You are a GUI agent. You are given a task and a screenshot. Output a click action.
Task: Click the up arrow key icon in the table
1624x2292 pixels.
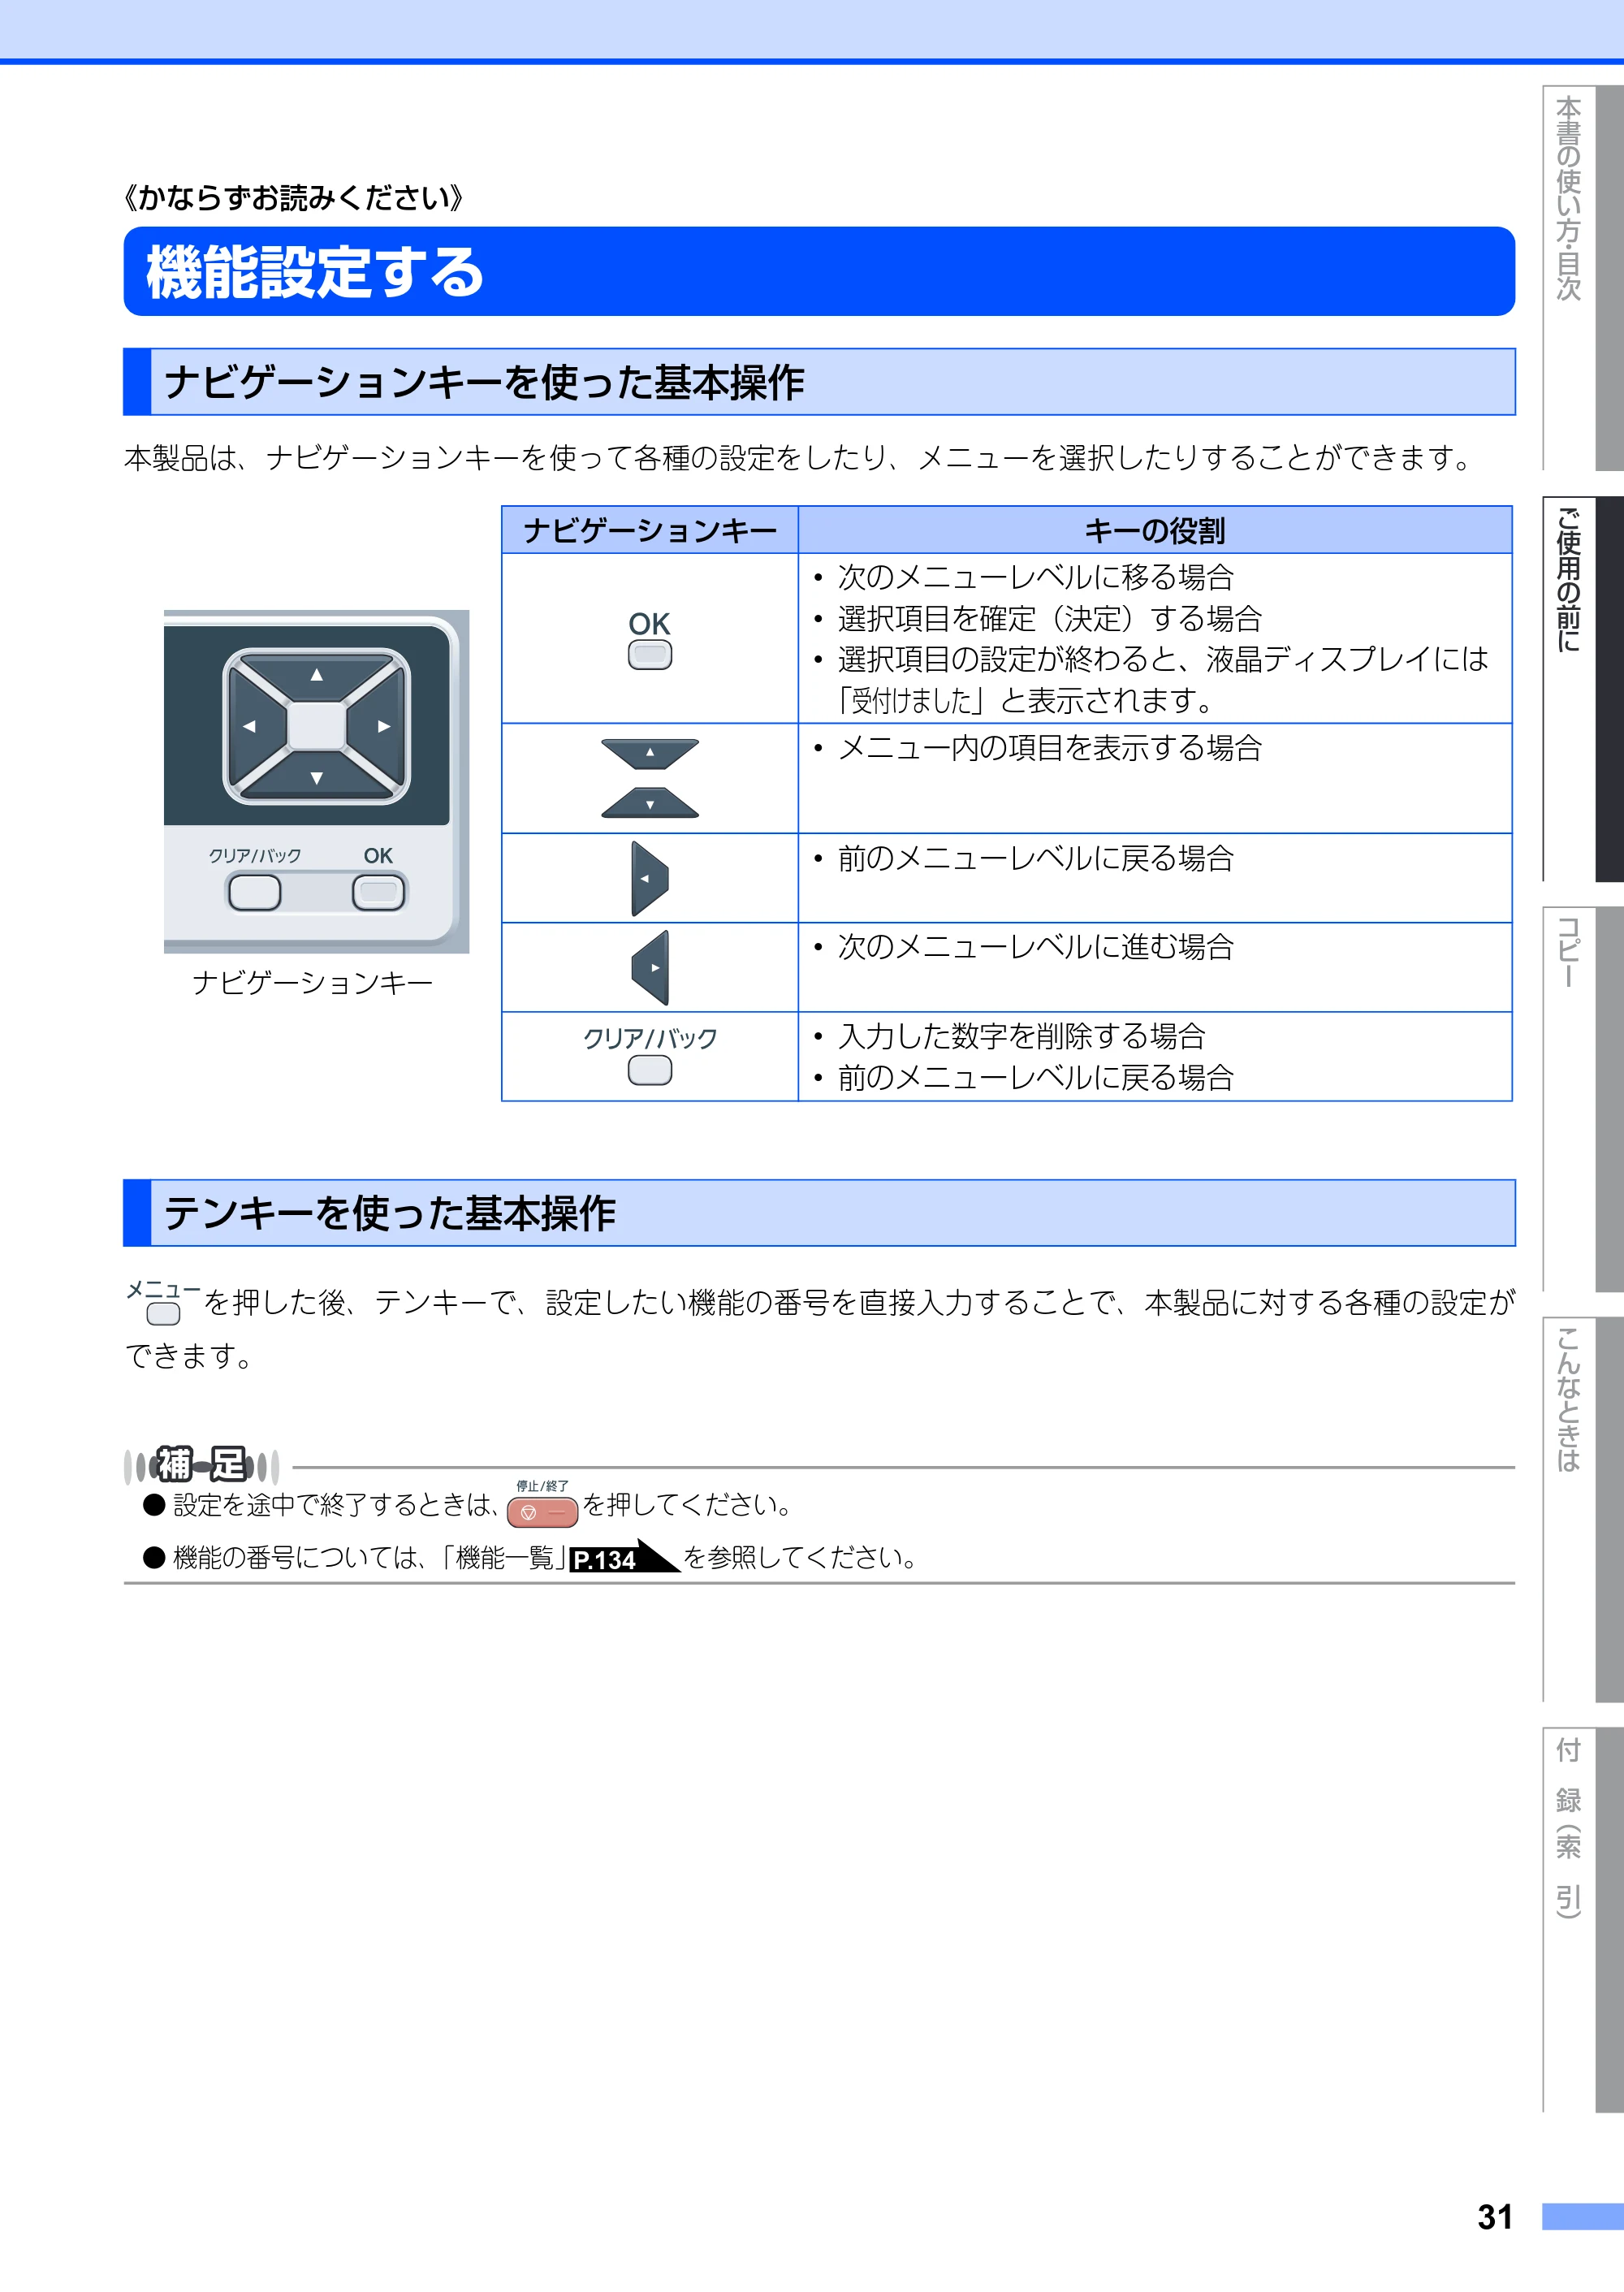(x=650, y=753)
